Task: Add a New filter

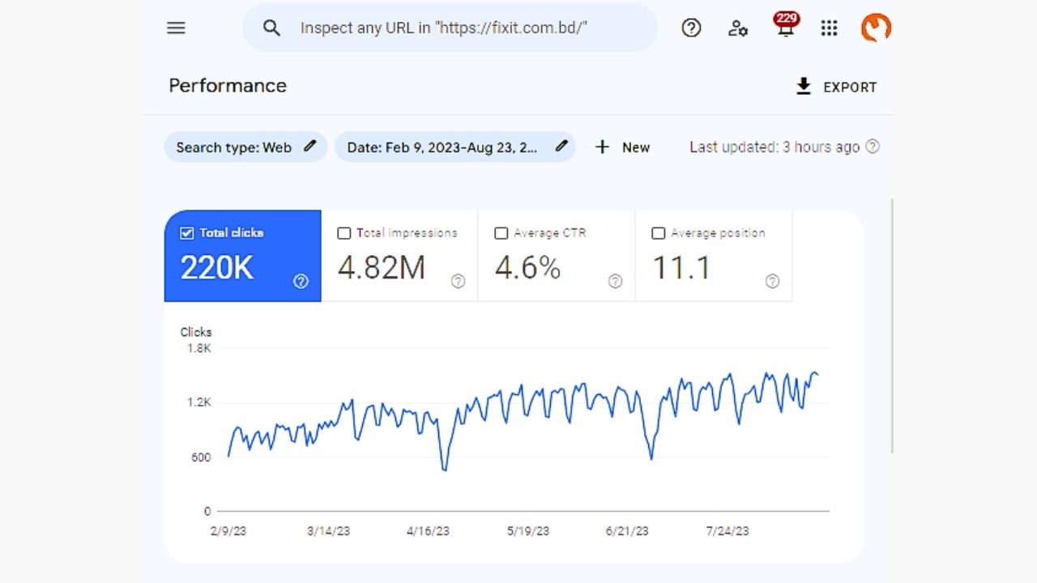Action: coord(622,147)
